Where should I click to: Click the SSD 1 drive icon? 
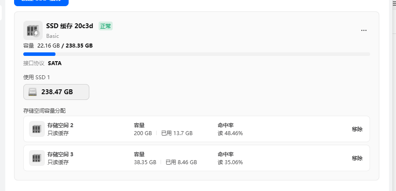point(33,92)
